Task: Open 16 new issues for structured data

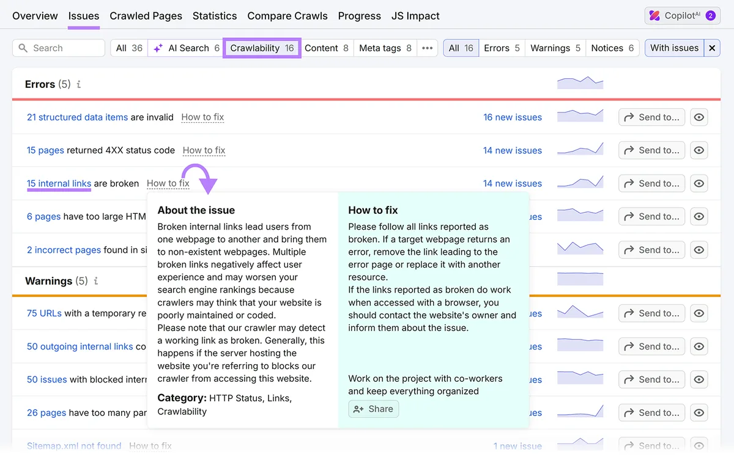Action: [513, 117]
